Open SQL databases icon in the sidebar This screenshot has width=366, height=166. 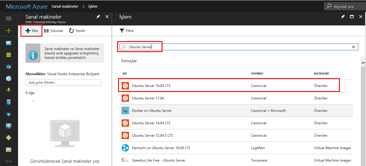pyautogui.click(x=9, y=102)
